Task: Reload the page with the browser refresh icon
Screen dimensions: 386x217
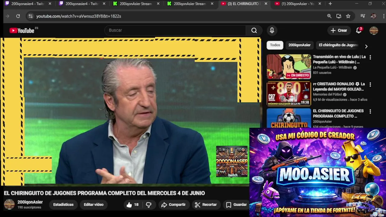Action: click(x=18, y=16)
